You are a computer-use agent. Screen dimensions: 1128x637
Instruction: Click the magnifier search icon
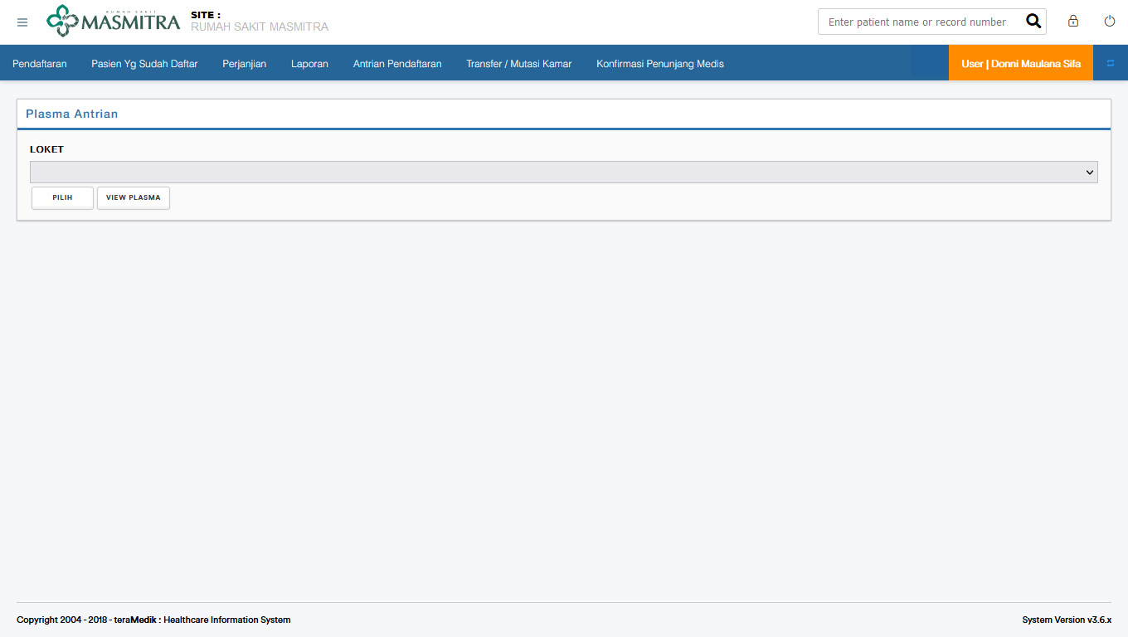tap(1033, 22)
